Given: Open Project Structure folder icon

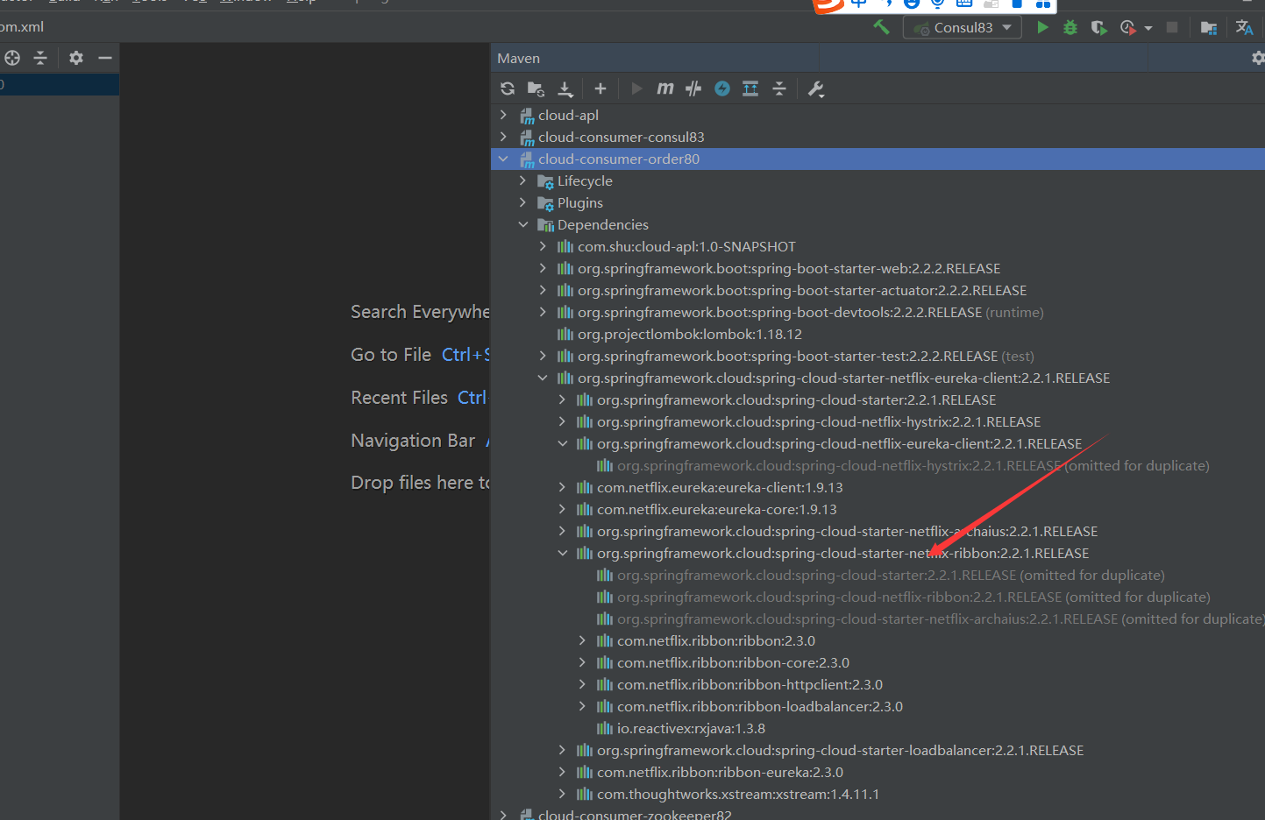Looking at the screenshot, I should click(x=1209, y=27).
